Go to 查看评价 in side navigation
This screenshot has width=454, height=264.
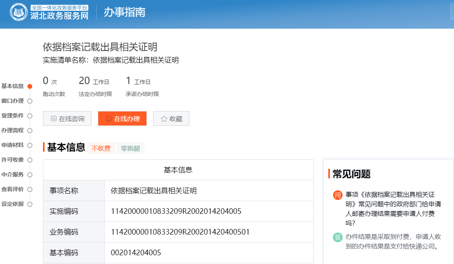pos(12,189)
